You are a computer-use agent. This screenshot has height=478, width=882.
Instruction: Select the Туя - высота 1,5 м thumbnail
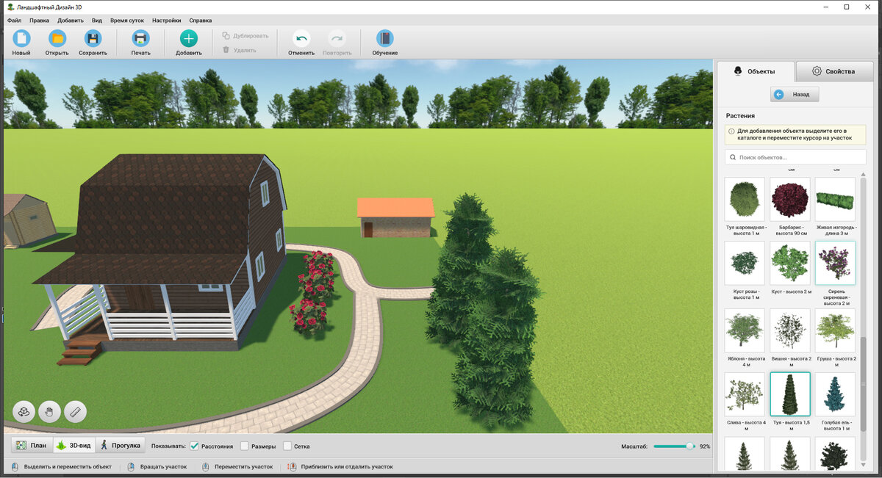(x=790, y=395)
